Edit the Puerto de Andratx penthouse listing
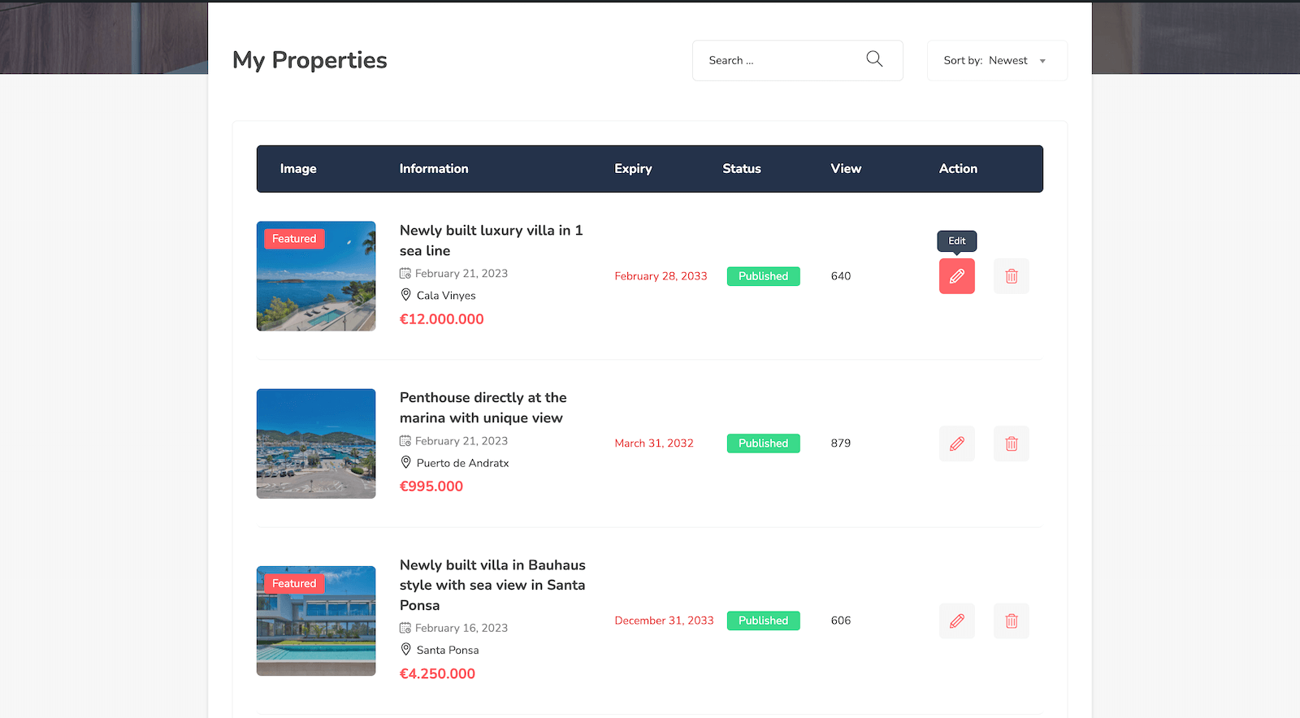1300x718 pixels. tap(956, 443)
